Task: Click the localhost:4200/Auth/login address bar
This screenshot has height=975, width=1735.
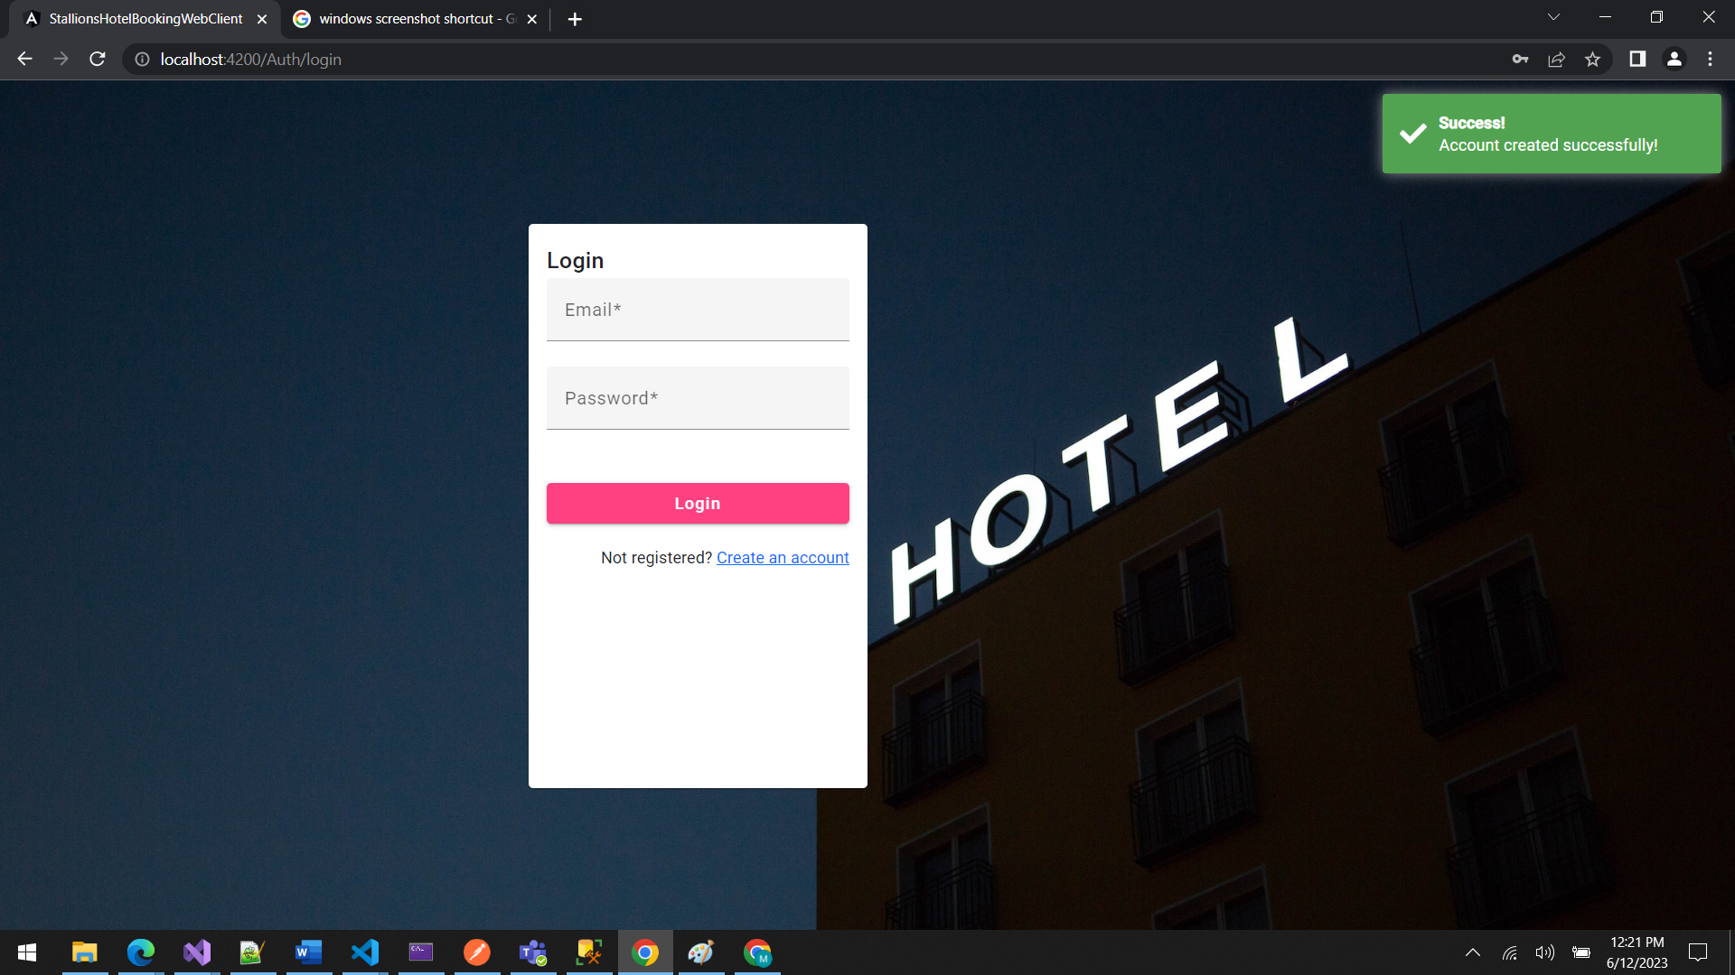Action: [813, 60]
